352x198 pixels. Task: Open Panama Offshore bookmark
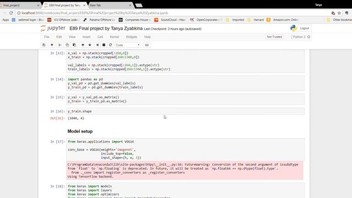coord(99,20)
